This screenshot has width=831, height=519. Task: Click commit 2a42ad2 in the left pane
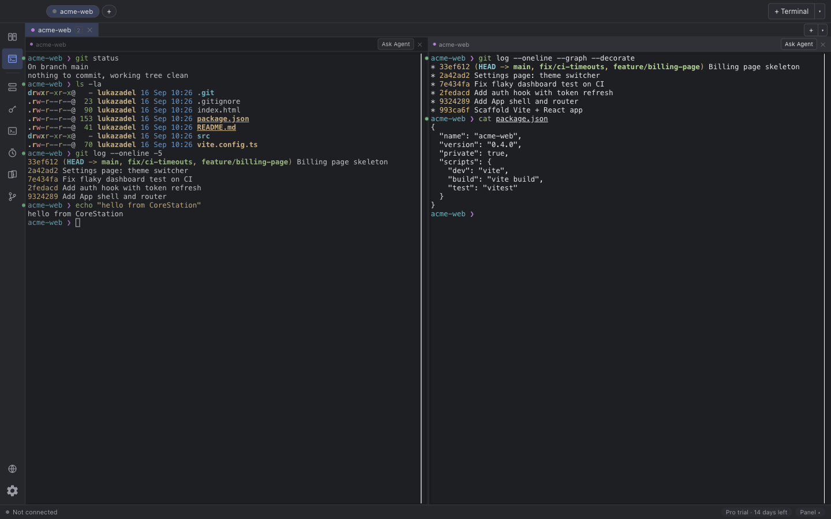(108, 171)
